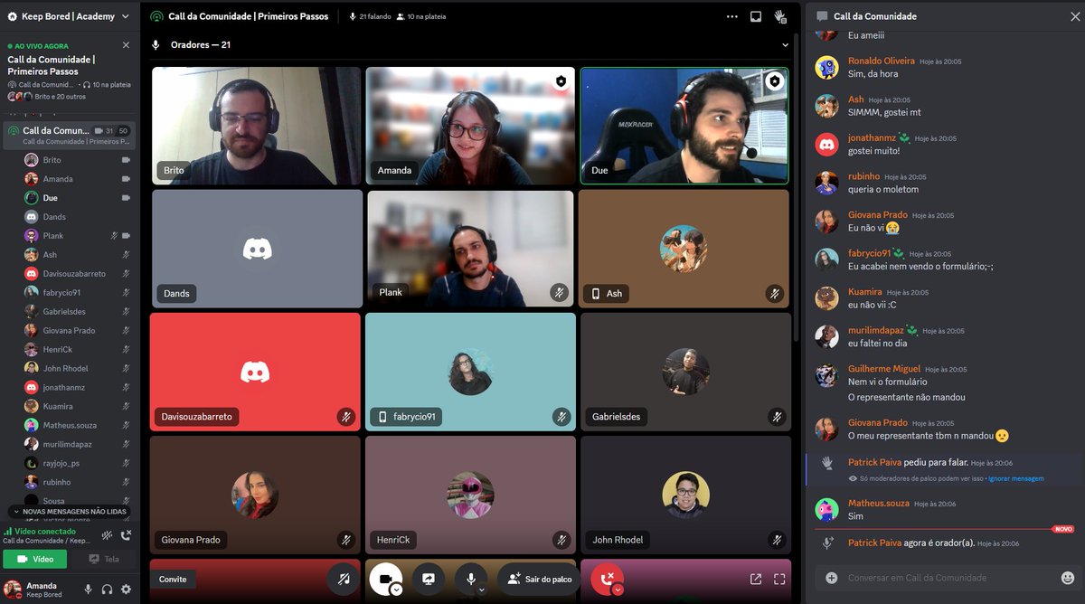This screenshot has height=604, width=1085.
Task: Click the red disconnect call button
Action: point(608,579)
